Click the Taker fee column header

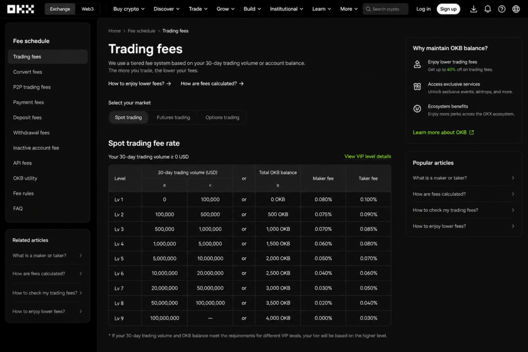pos(368,179)
